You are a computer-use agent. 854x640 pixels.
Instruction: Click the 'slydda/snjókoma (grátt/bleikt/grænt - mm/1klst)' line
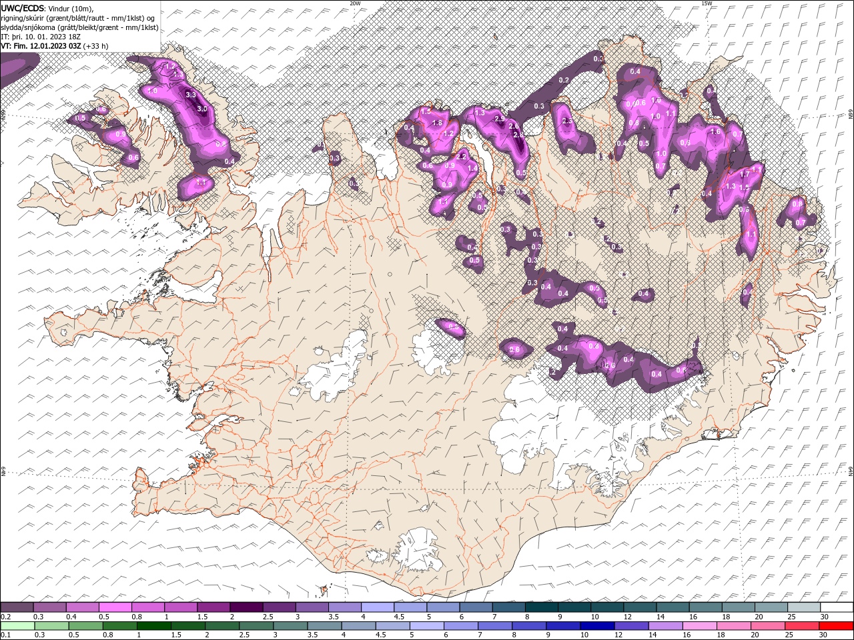[x=80, y=27]
